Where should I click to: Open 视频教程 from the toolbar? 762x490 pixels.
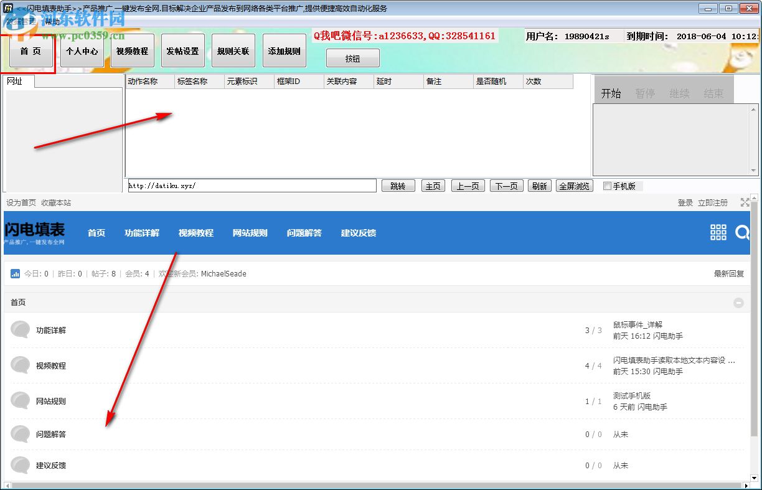pyautogui.click(x=133, y=50)
